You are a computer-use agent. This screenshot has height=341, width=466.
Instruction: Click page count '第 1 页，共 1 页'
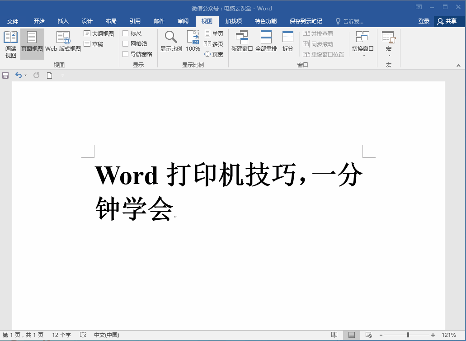pyautogui.click(x=23, y=335)
